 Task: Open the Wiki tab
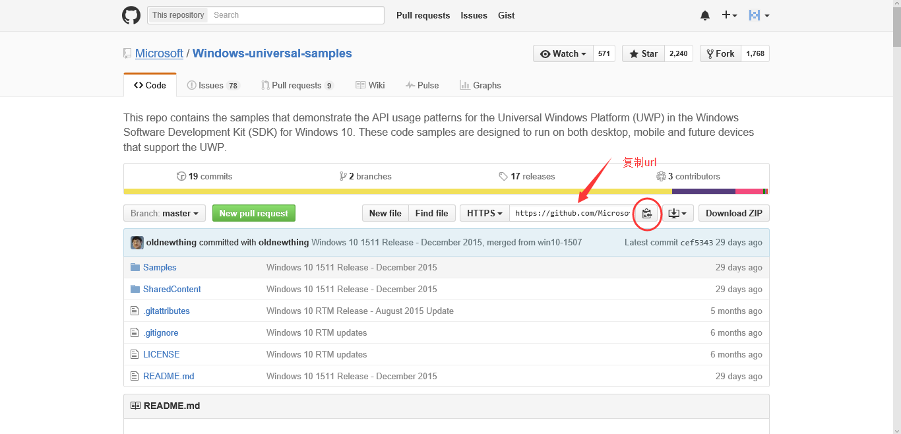coord(370,85)
